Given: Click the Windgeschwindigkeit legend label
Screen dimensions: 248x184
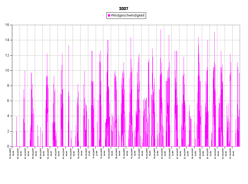Looking at the screenshot, I should pyautogui.click(x=128, y=15).
